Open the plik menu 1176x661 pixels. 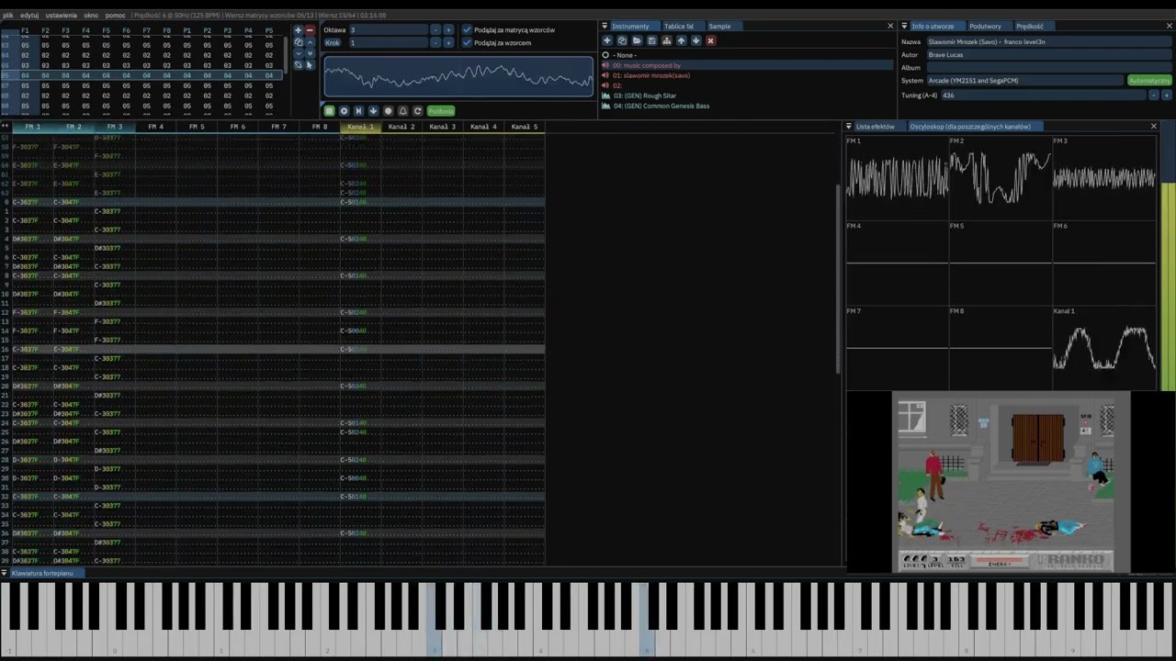point(8,16)
